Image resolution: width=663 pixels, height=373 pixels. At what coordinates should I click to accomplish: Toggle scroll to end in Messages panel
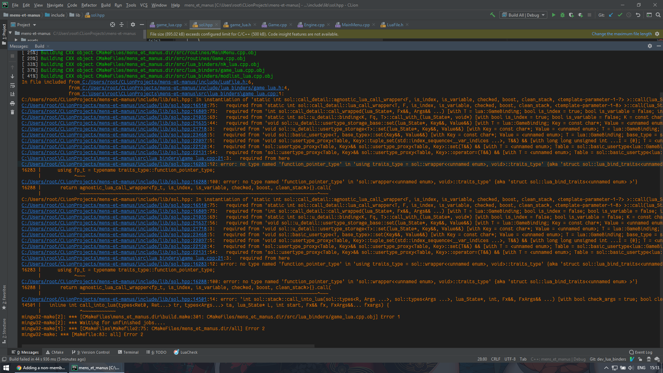[x=12, y=94]
